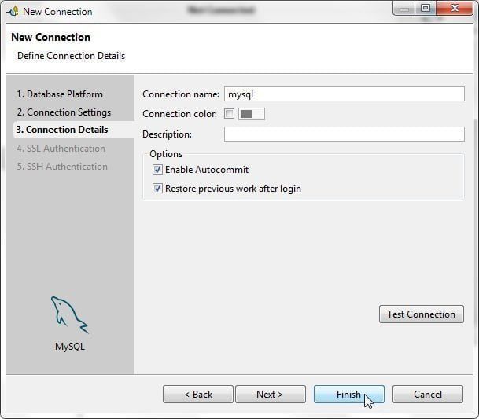Click the New Connection title bar app icon

(x=13, y=12)
